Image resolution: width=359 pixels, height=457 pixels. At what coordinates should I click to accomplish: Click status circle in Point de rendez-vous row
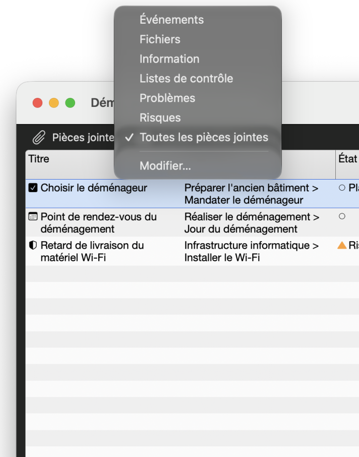[x=342, y=216]
